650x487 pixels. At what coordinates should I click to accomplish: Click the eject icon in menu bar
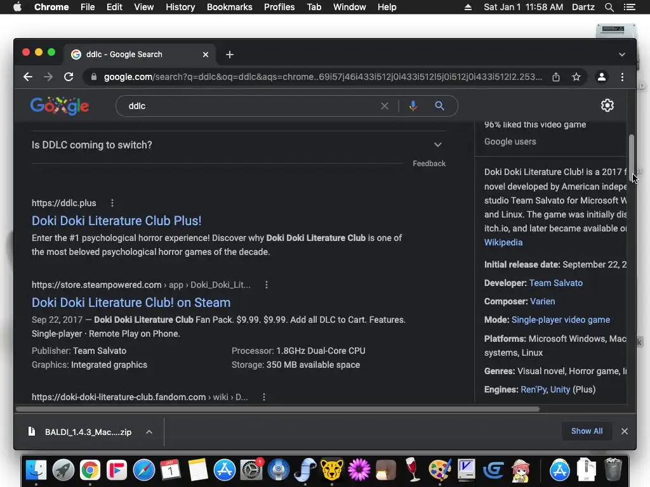(x=468, y=7)
